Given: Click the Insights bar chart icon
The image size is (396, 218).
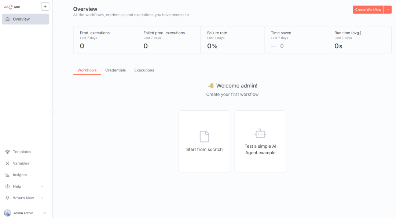Looking at the screenshot, I should tap(8, 175).
